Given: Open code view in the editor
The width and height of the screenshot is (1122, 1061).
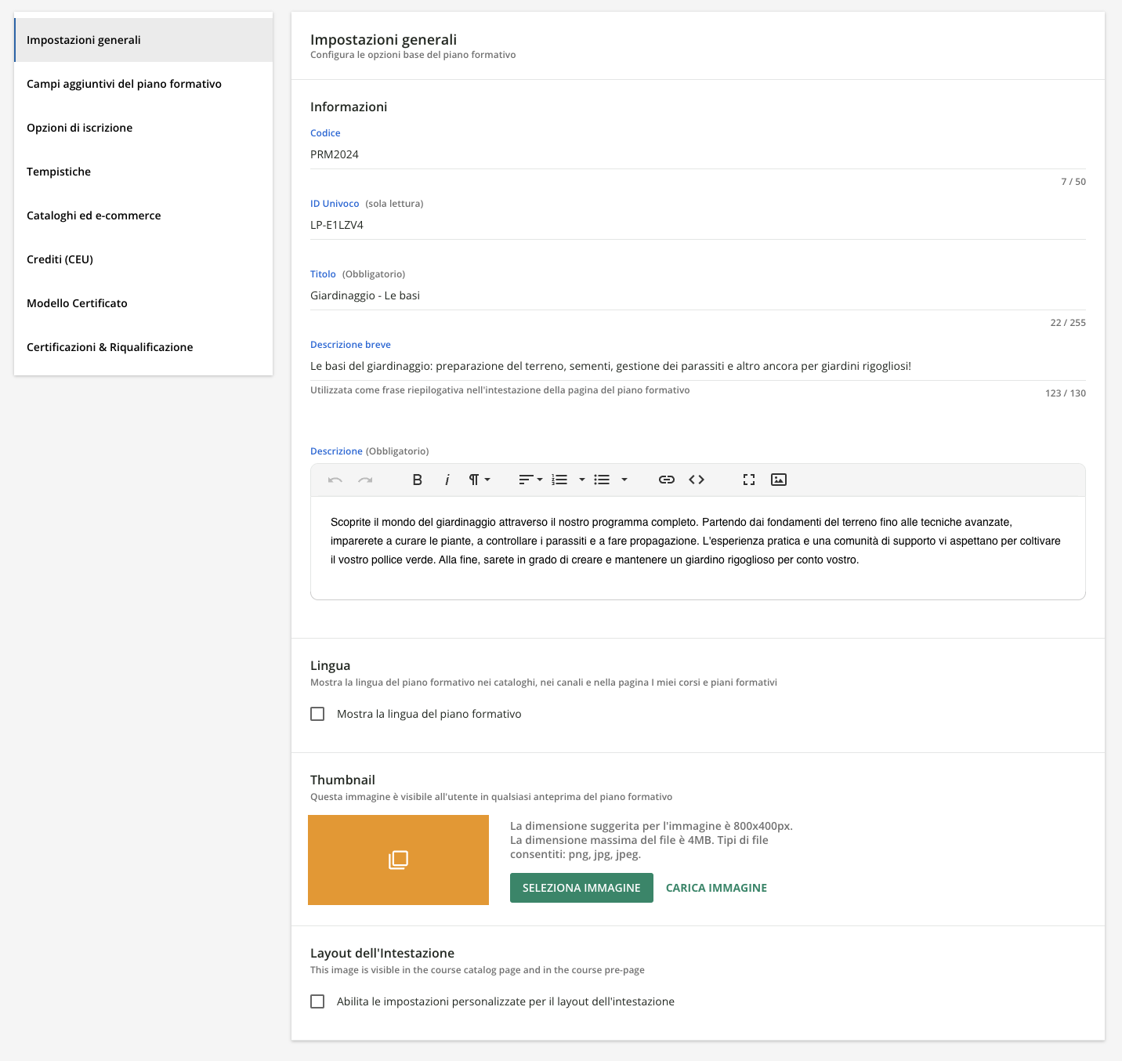Looking at the screenshot, I should tap(697, 480).
